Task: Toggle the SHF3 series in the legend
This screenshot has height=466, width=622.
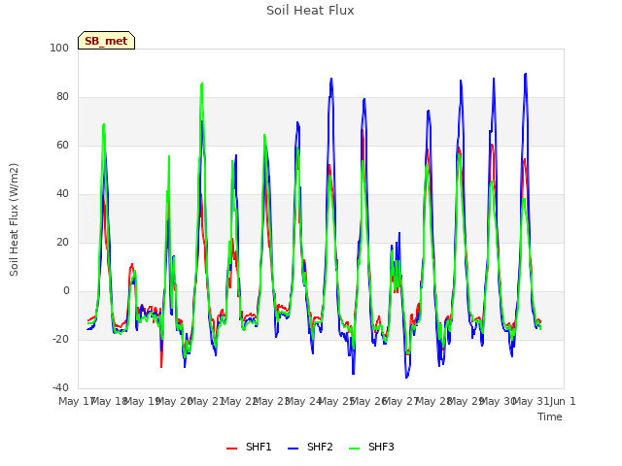Action: tap(371, 447)
